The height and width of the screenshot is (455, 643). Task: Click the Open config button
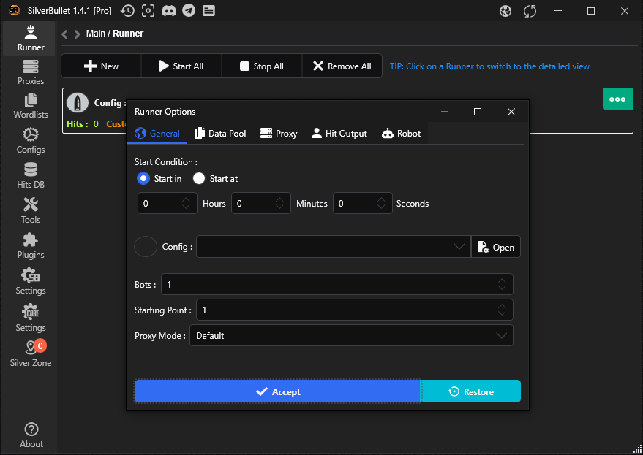496,247
